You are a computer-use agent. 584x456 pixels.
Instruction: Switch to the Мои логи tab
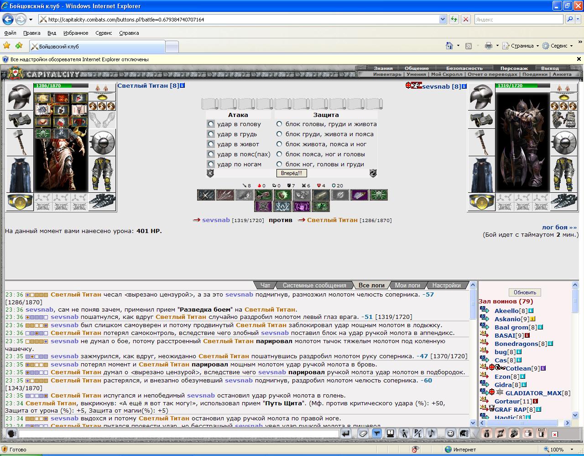pos(407,285)
